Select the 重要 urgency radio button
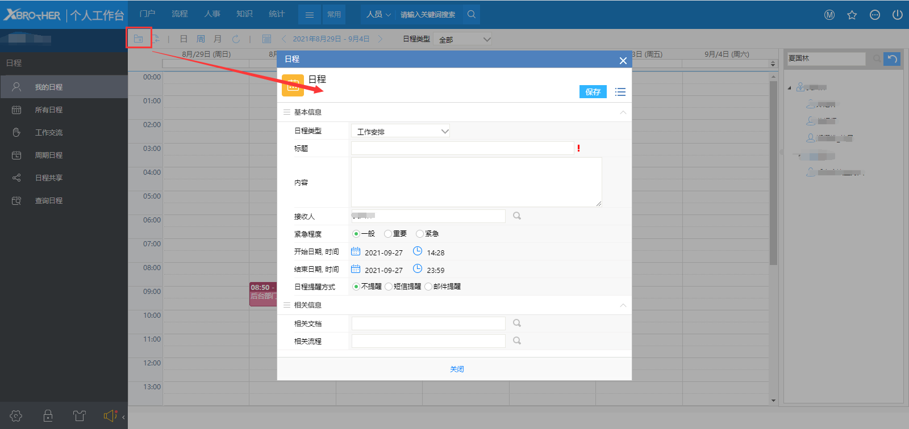 (x=388, y=234)
